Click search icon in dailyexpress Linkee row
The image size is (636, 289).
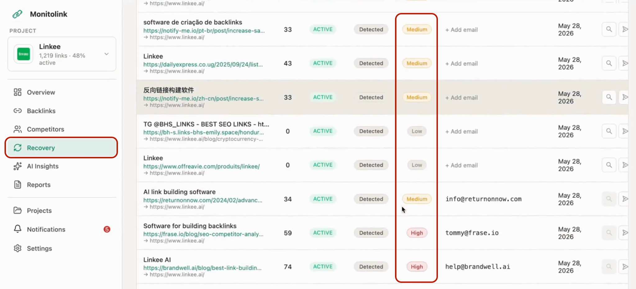pos(609,63)
